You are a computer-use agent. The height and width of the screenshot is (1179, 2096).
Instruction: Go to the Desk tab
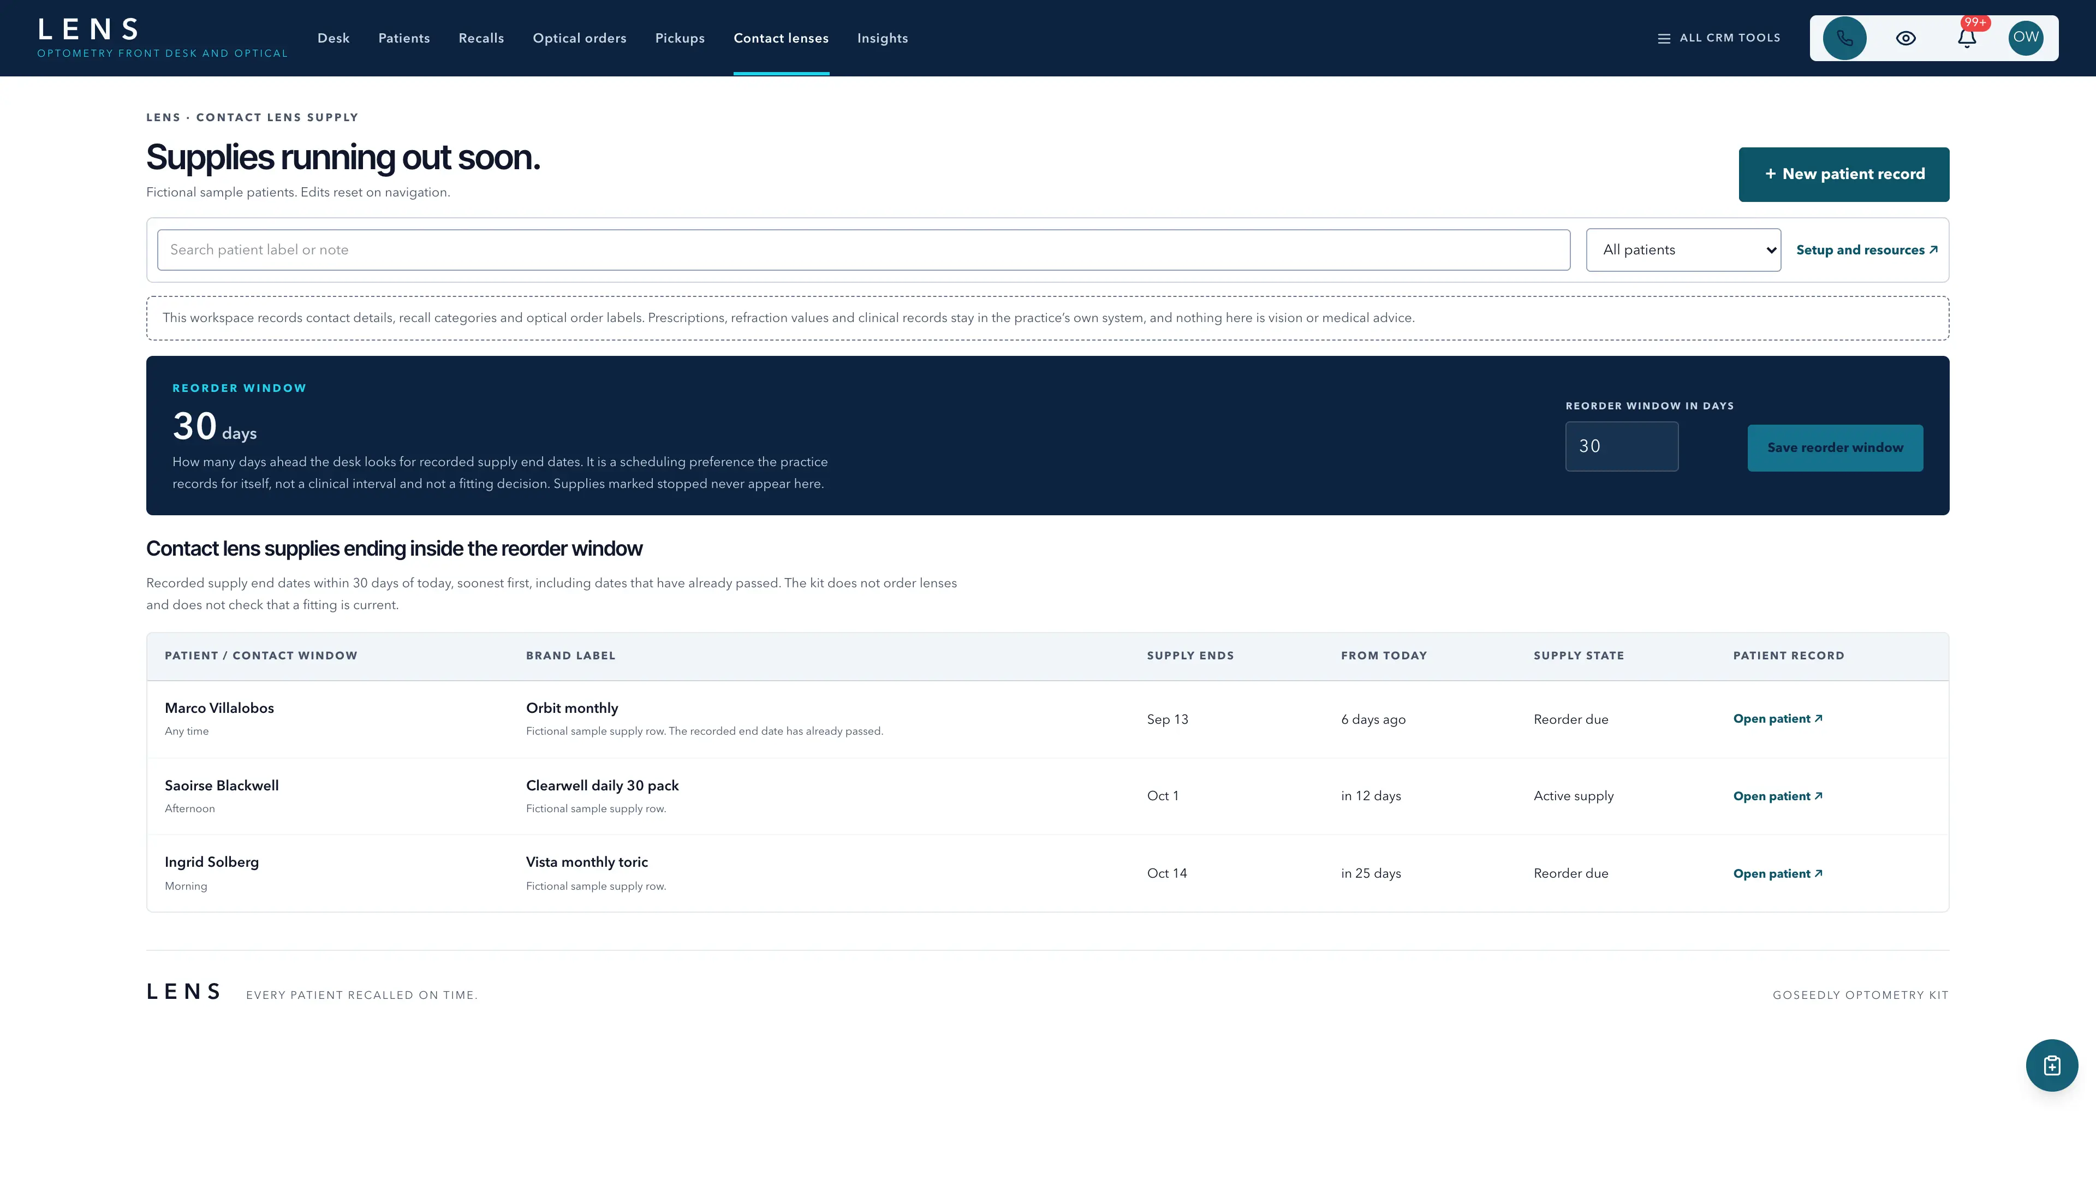tap(334, 38)
